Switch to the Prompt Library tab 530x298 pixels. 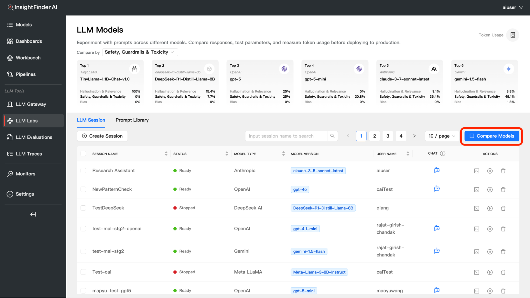click(x=132, y=120)
